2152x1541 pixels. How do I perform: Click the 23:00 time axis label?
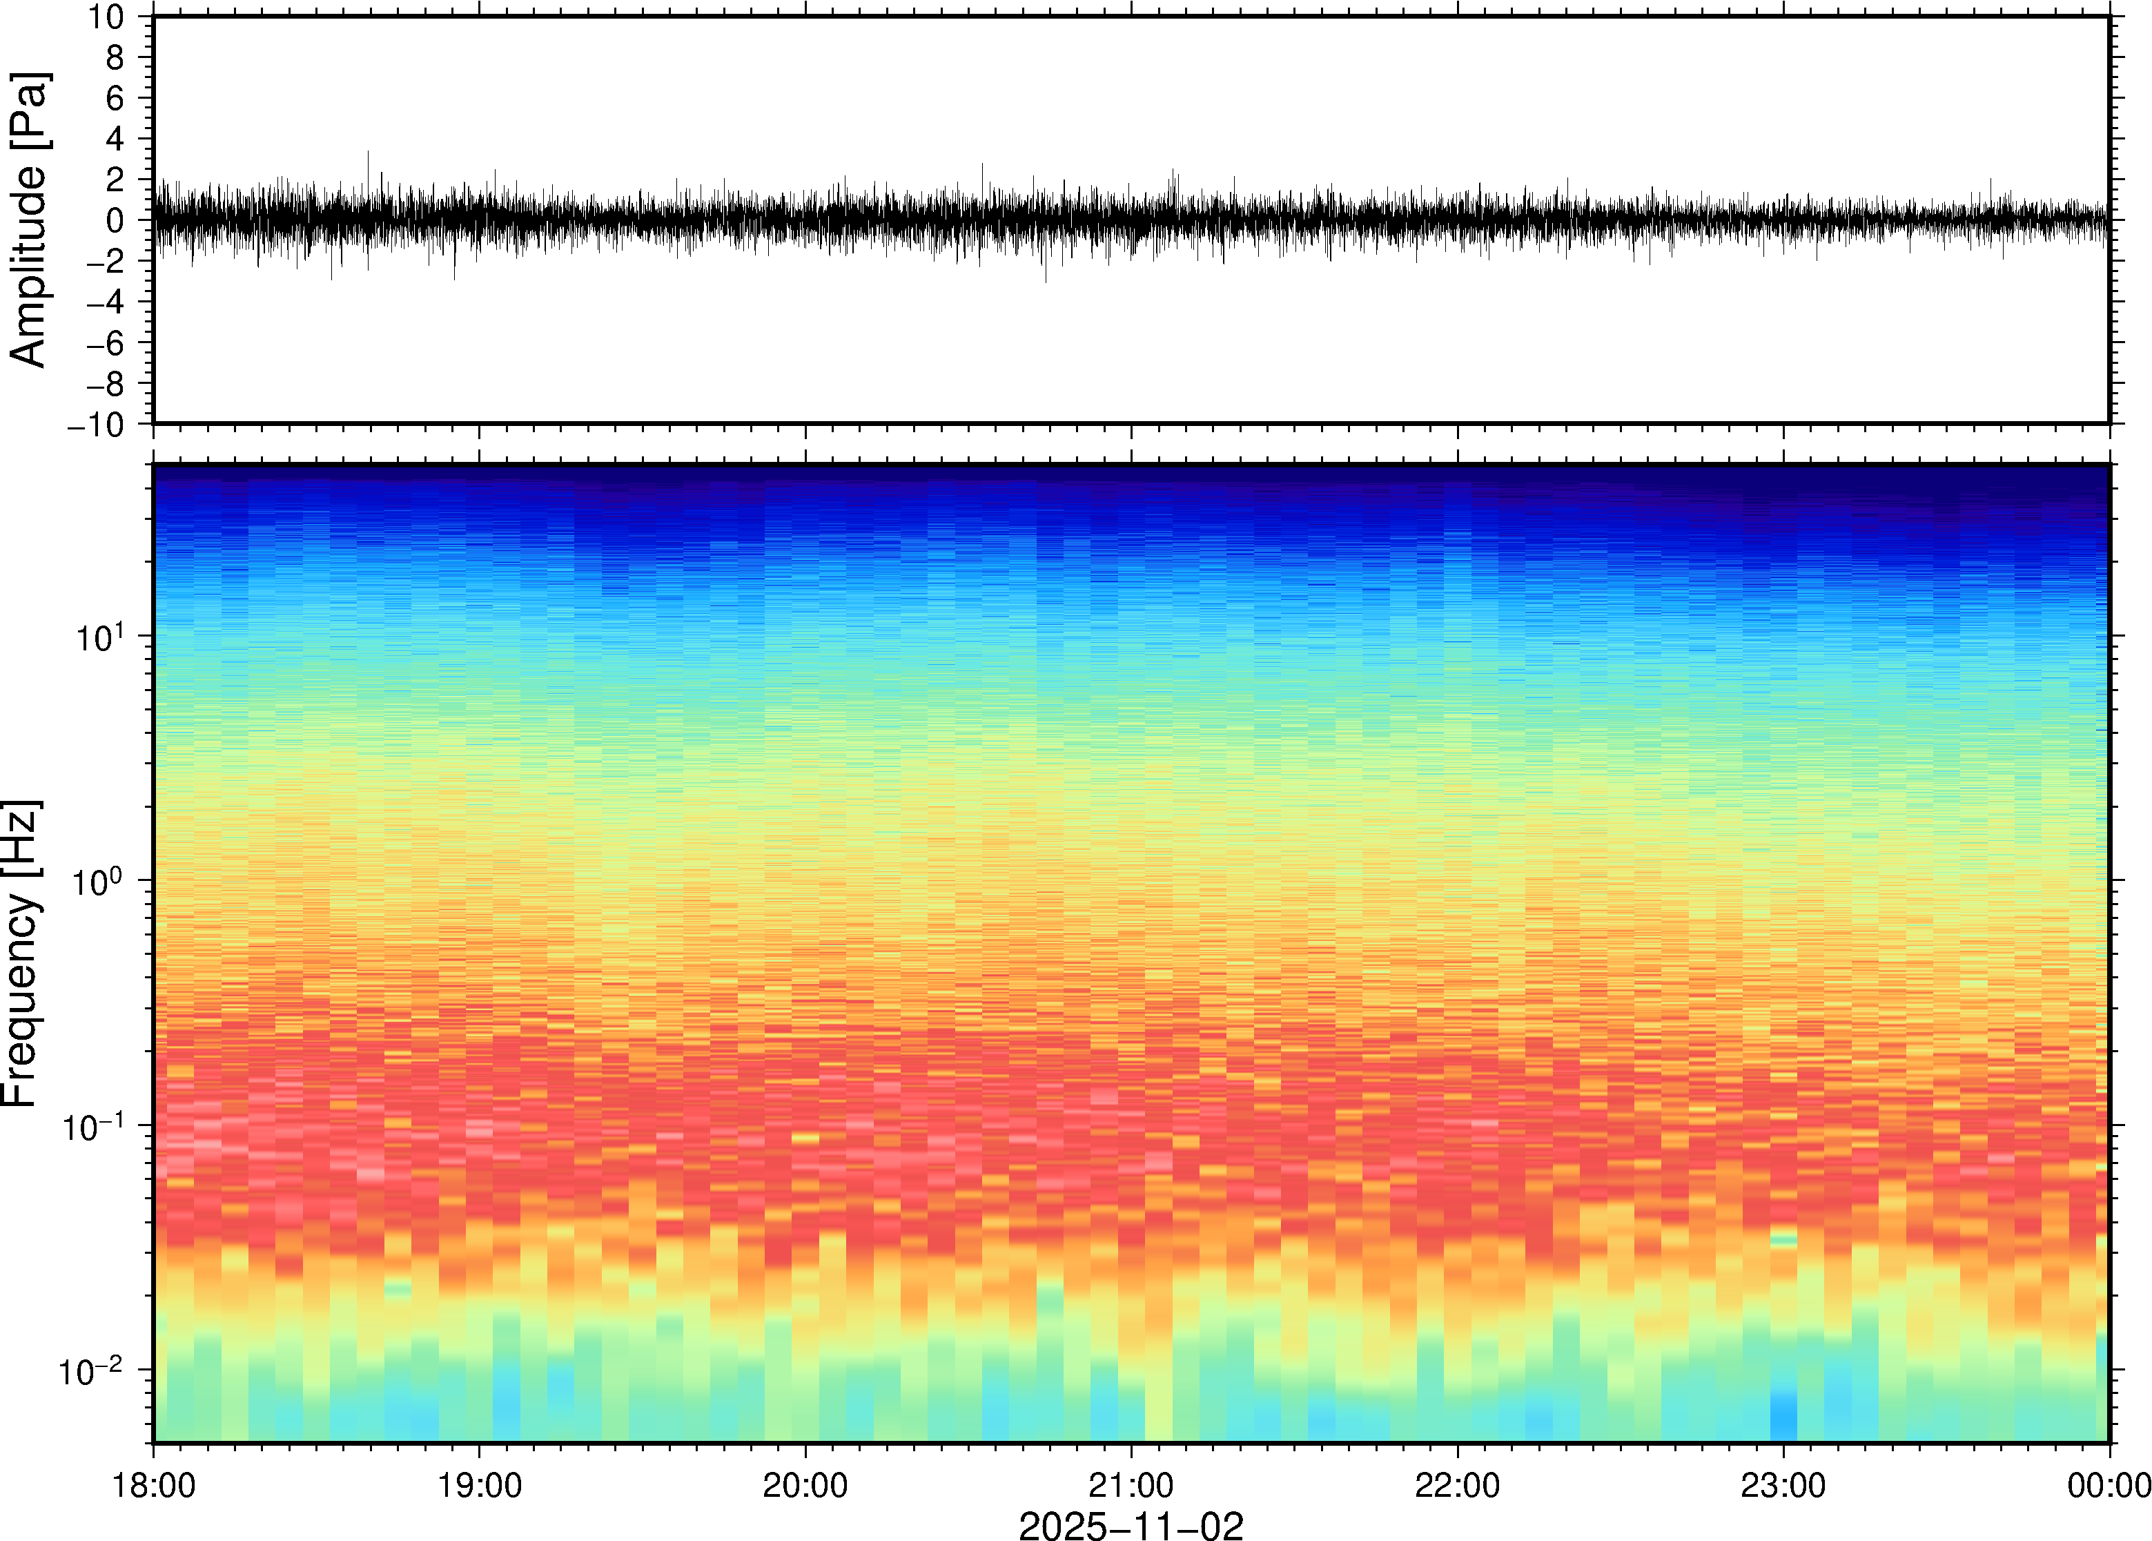point(1783,1485)
